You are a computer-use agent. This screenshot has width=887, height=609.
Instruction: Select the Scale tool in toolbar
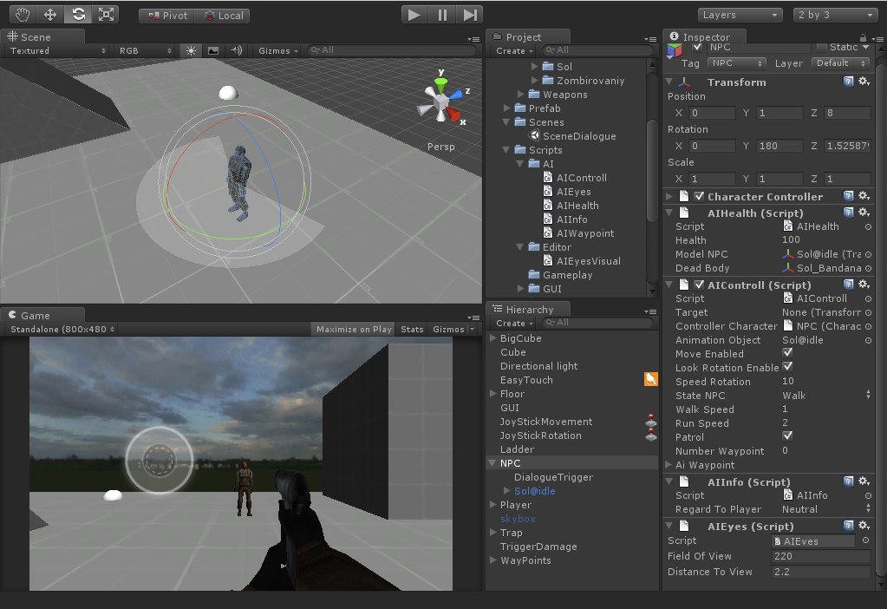107,15
